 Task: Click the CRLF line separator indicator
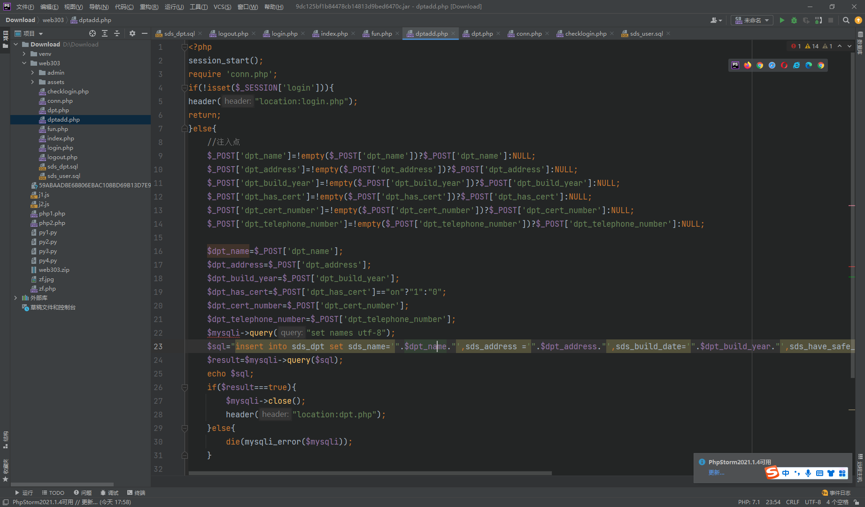click(x=793, y=502)
